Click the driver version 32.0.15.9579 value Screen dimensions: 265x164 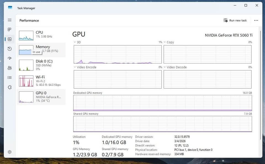tap(182, 137)
